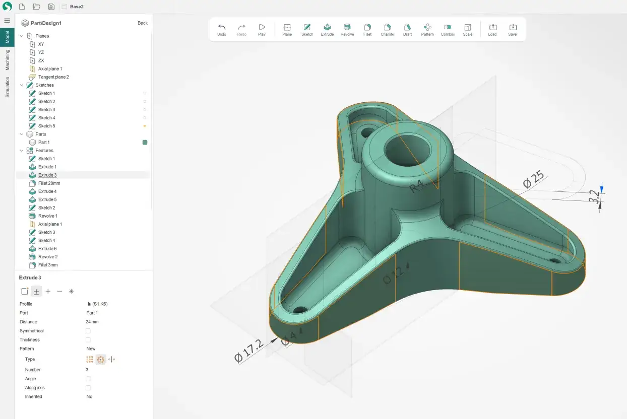Click the Part 1 color swatch

click(x=145, y=143)
